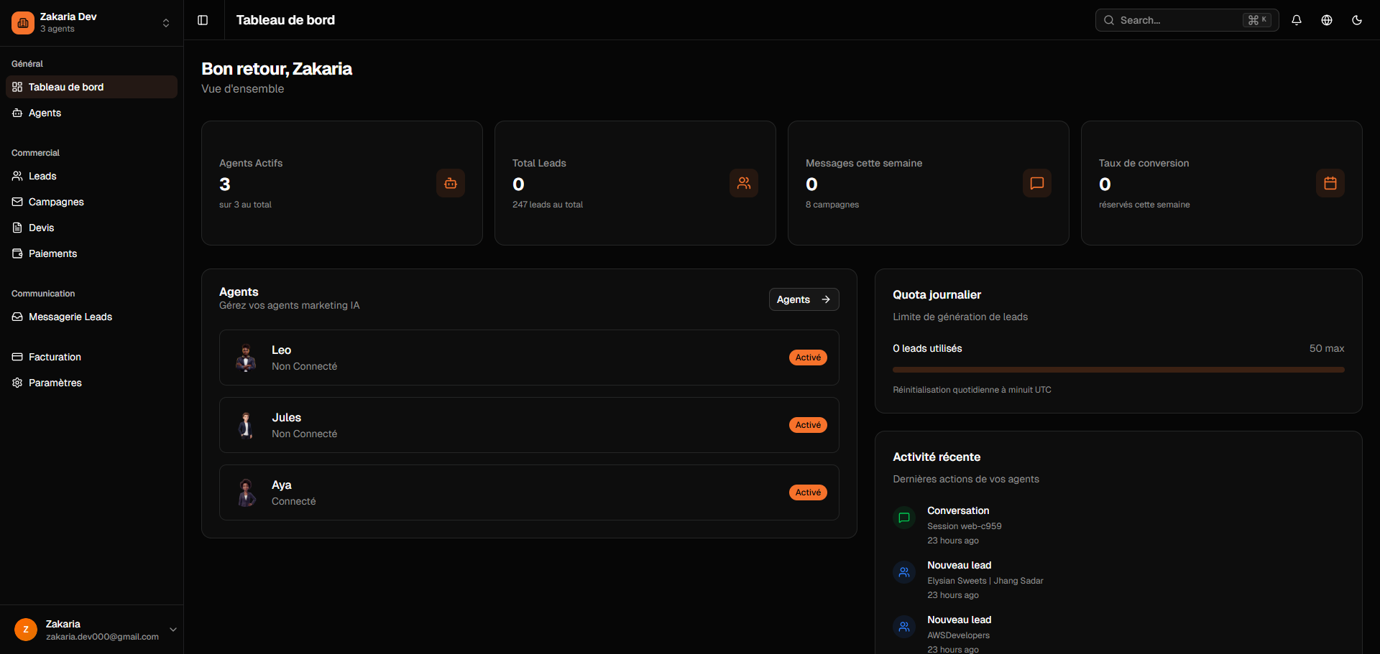Toggle dark mode moon icon
This screenshot has height=654, width=1380.
[x=1357, y=20]
